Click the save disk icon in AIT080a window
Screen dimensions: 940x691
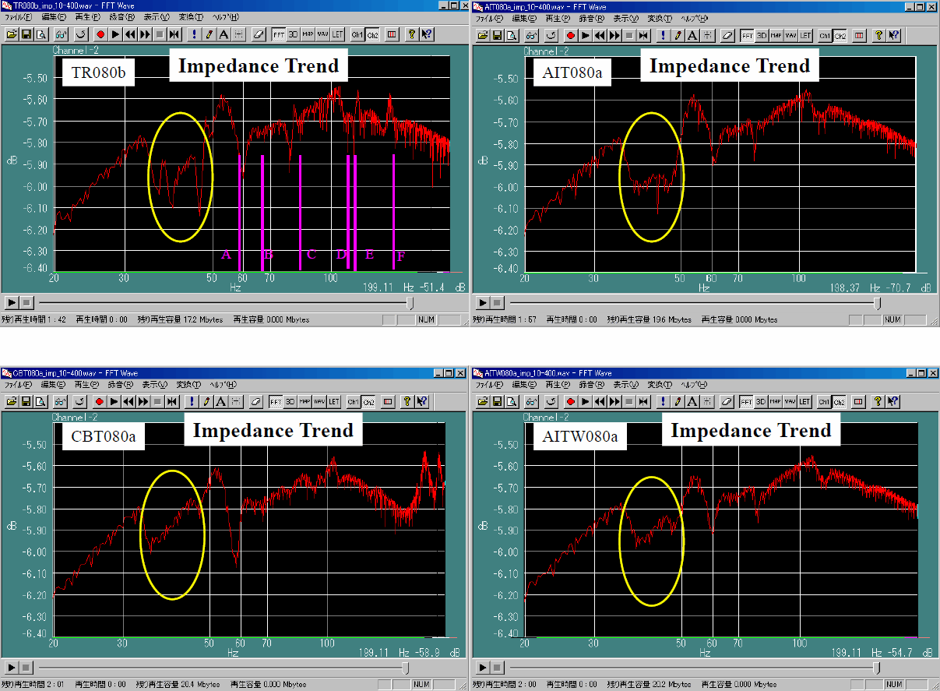496,36
